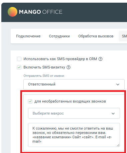Click the Mango Office round logo icon
The image size is (127, 153).
(12, 12)
